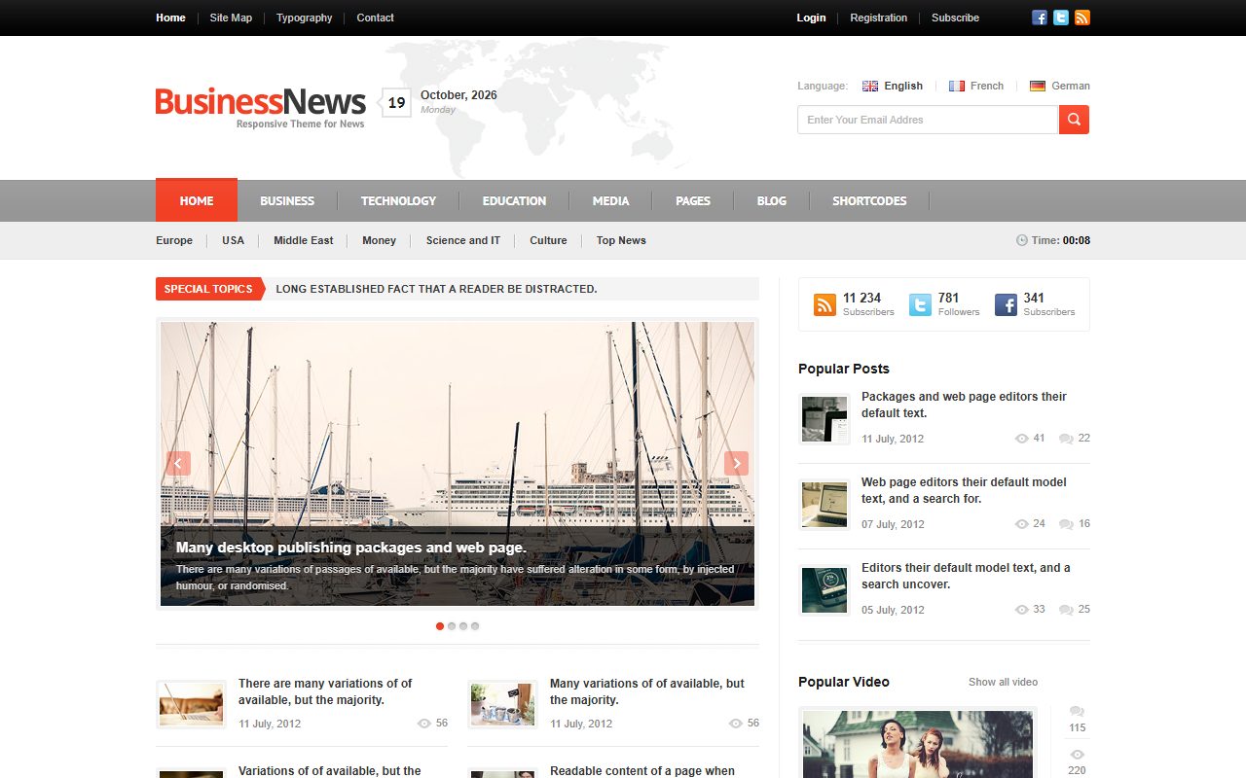Open the Education menu item

point(514,200)
